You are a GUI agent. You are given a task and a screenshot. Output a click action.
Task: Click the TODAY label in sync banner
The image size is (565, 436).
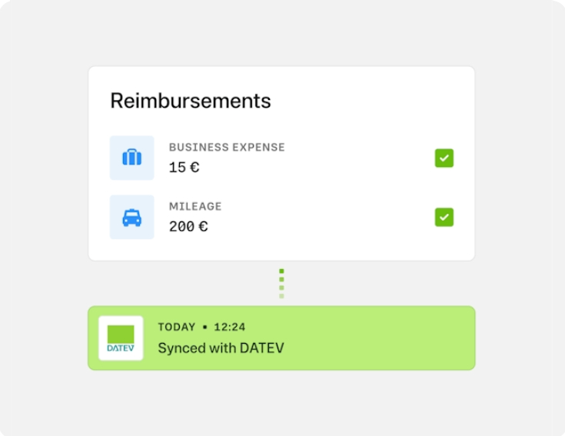click(176, 327)
